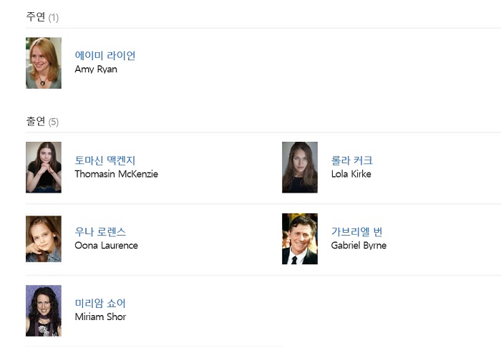Click the English name text Miriam Shor
Image resolution: width=501 pixels, height=348 pixels.
coord(100,317)
